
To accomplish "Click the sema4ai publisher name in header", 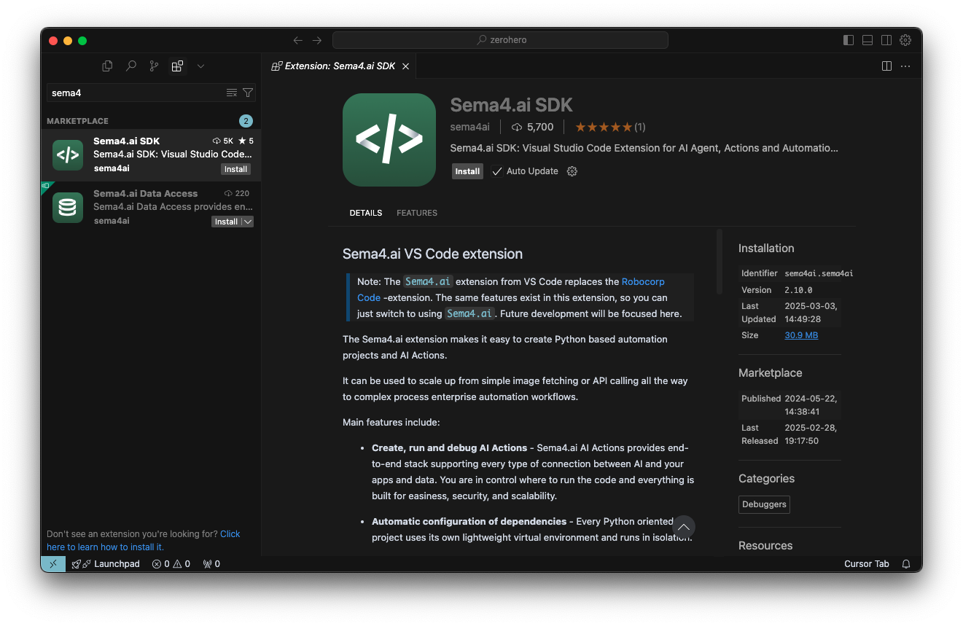I will pyautogui.click(x=470, y=127).
